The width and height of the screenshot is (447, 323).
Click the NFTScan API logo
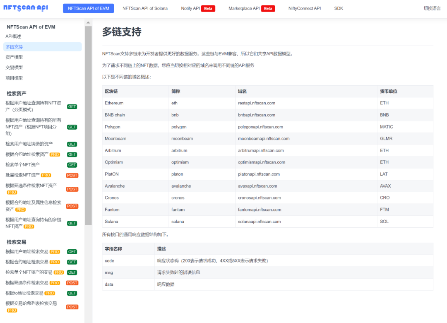26,8
